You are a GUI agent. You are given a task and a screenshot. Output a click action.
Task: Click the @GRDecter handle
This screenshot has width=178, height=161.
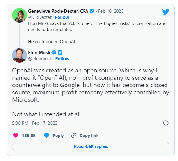[40, 17]
